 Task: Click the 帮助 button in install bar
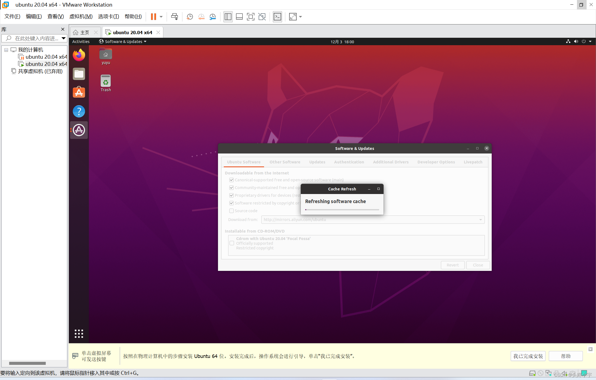(x=566, y=356)
